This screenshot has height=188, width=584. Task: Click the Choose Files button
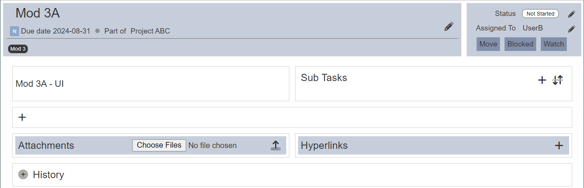coord(159,145)
